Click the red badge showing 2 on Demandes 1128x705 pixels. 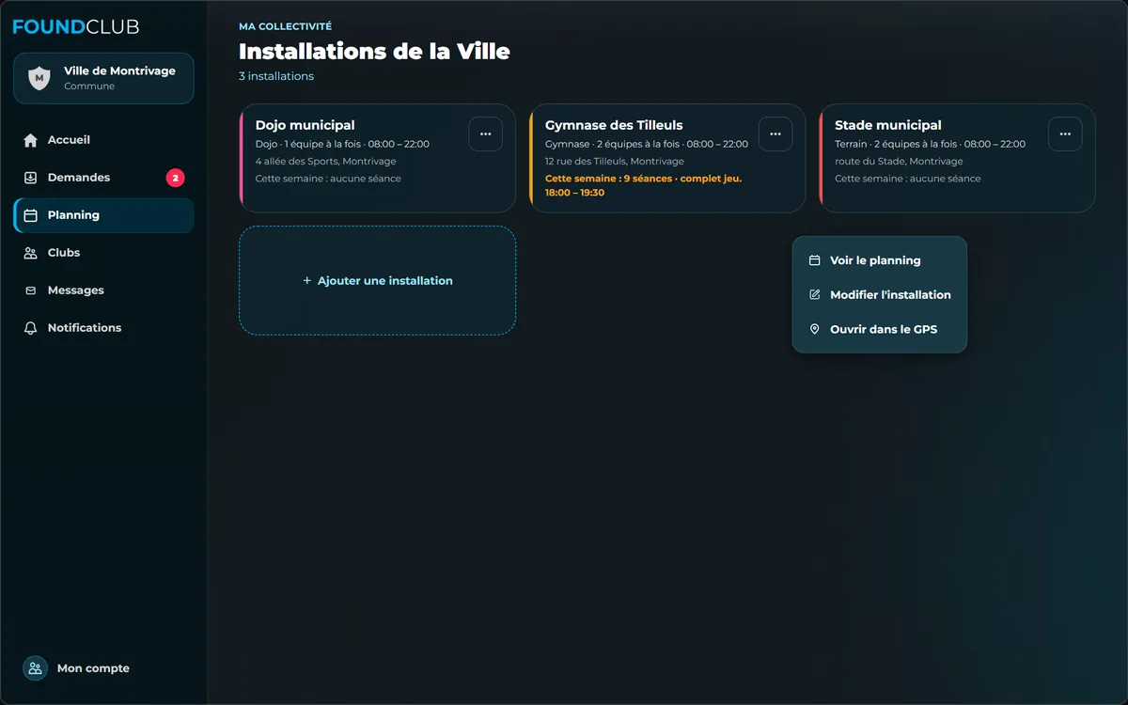[176, 178]
